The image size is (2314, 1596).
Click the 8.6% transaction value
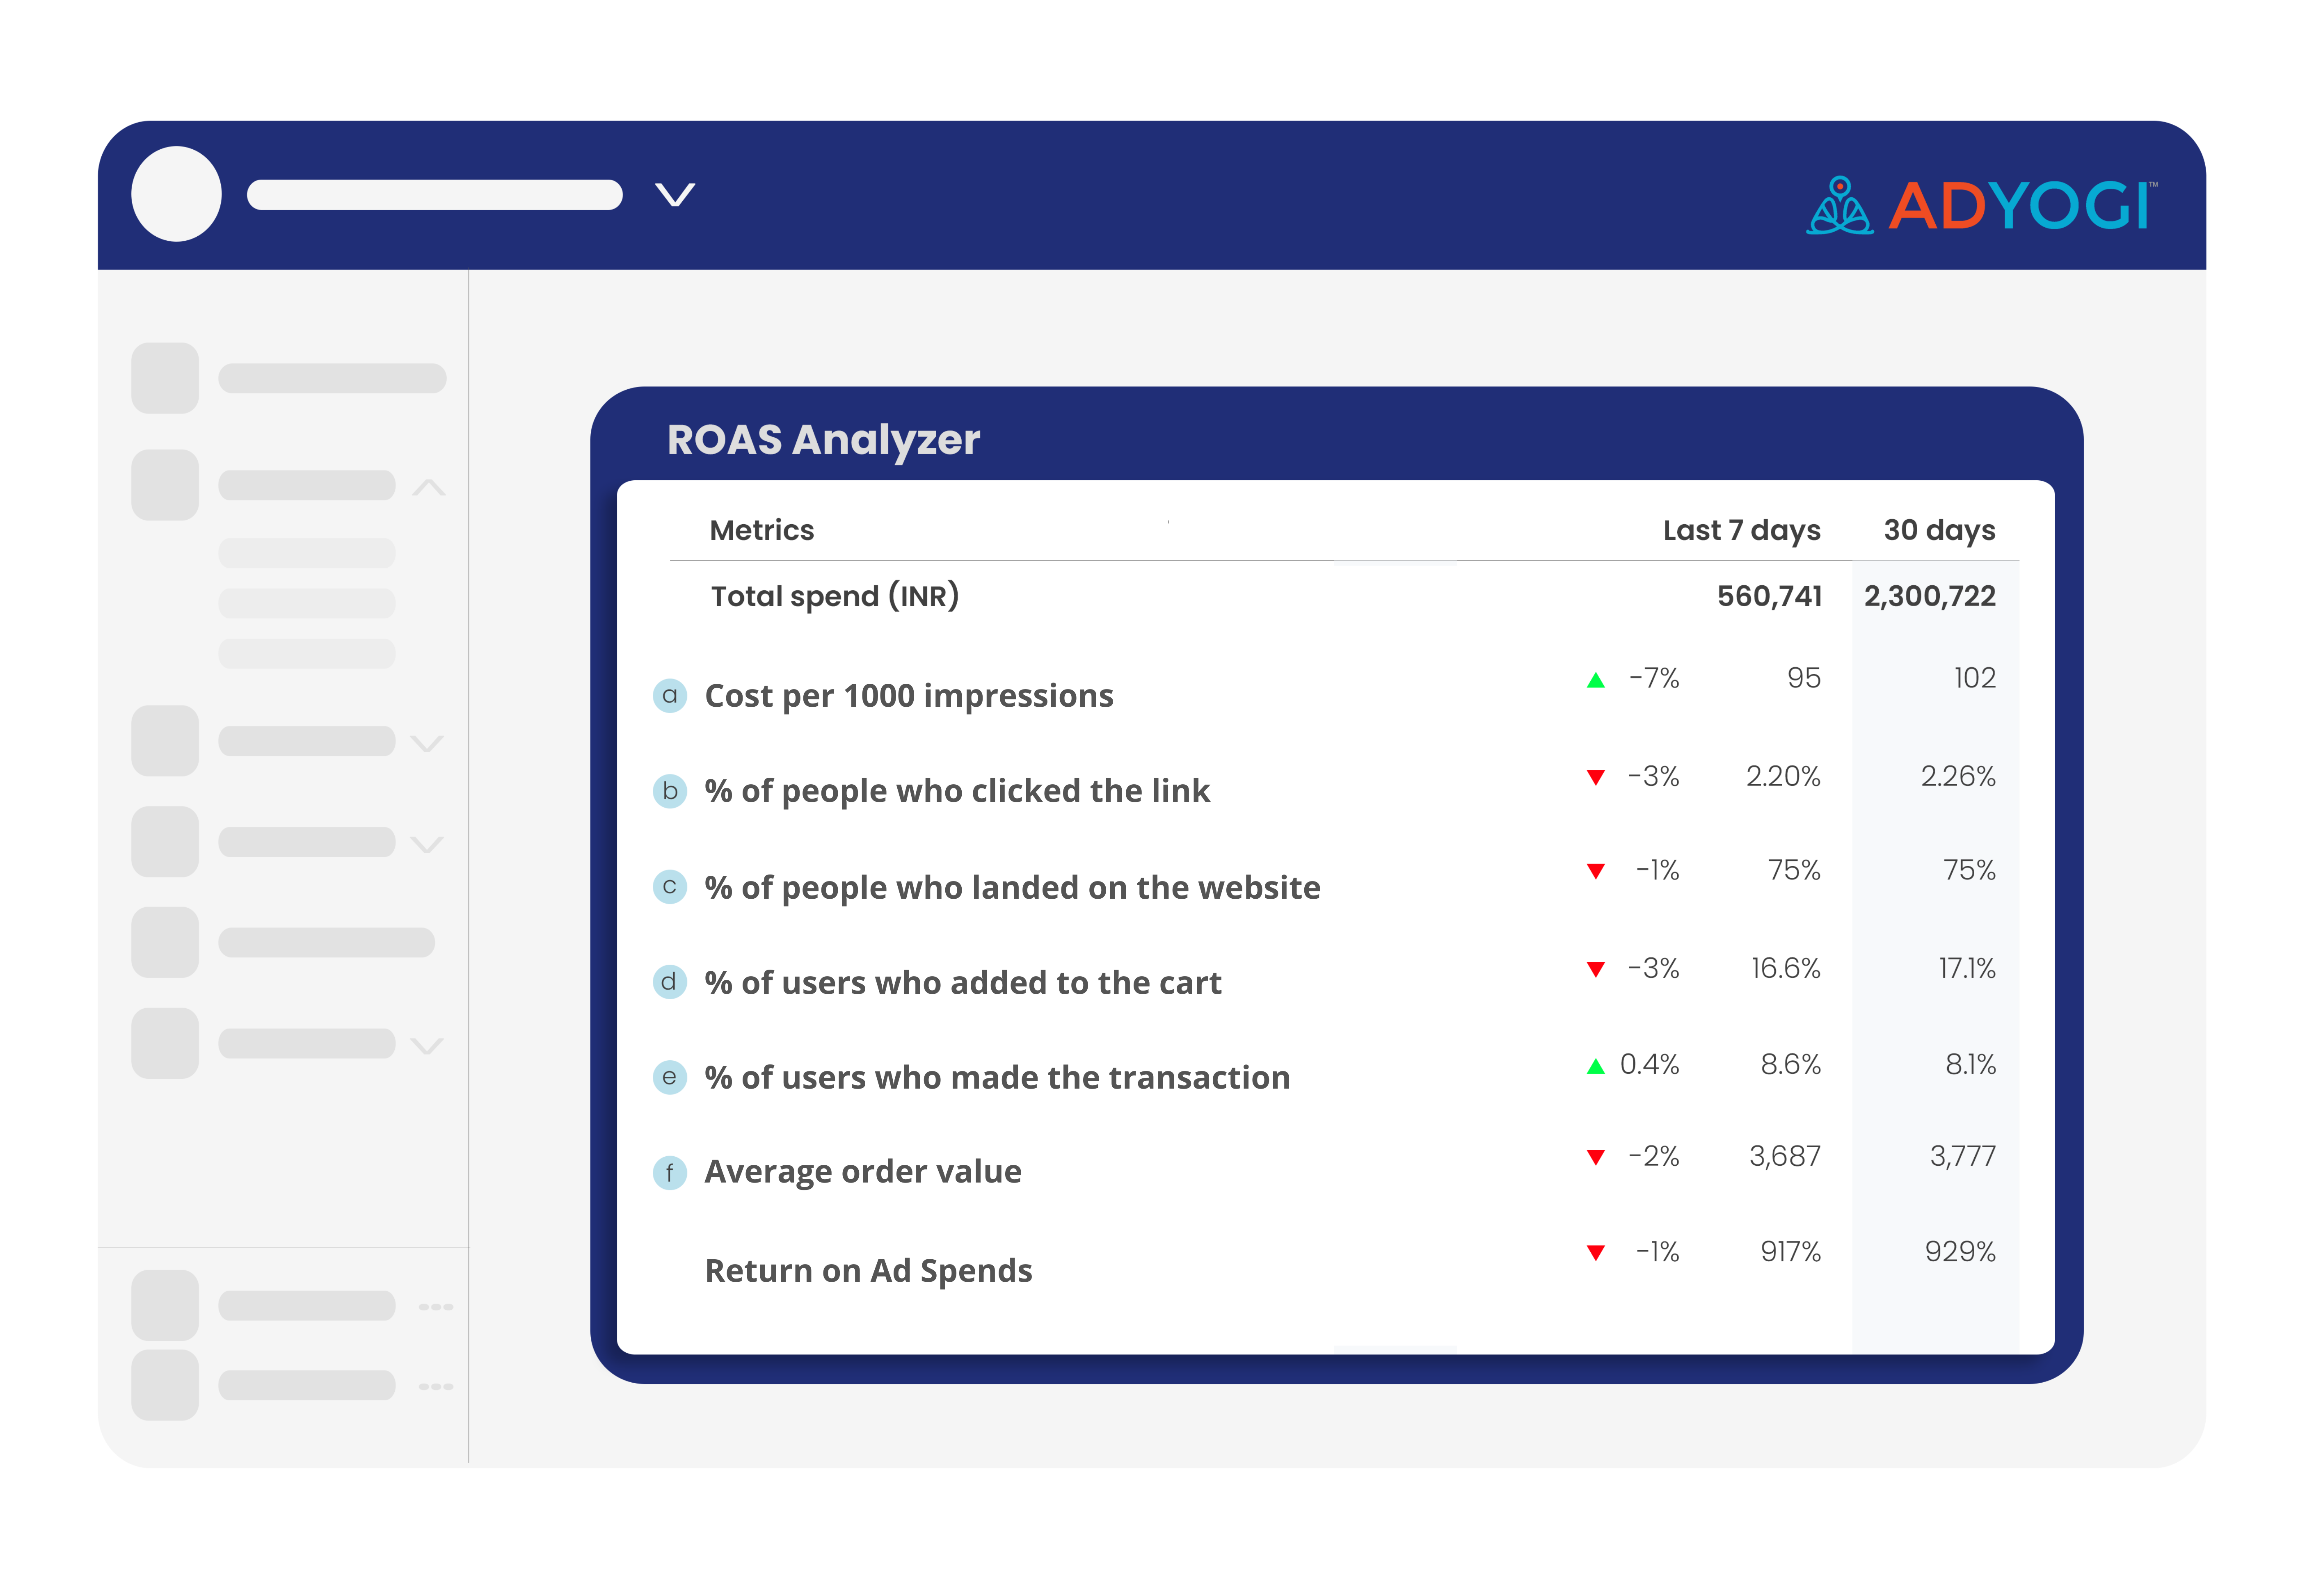1790,1065
